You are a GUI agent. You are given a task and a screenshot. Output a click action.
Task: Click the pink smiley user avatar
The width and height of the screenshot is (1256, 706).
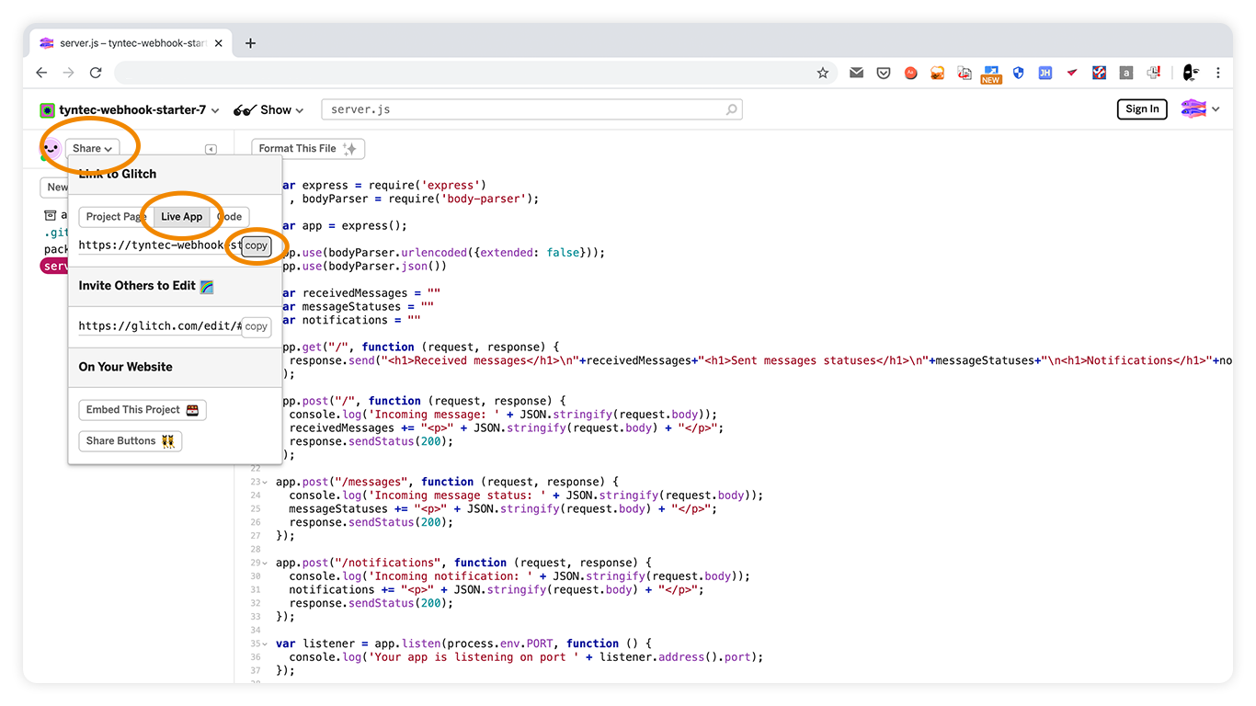pos(51,148)
